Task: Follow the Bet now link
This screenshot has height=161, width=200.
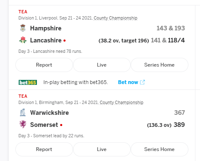Action: (128, 82)
